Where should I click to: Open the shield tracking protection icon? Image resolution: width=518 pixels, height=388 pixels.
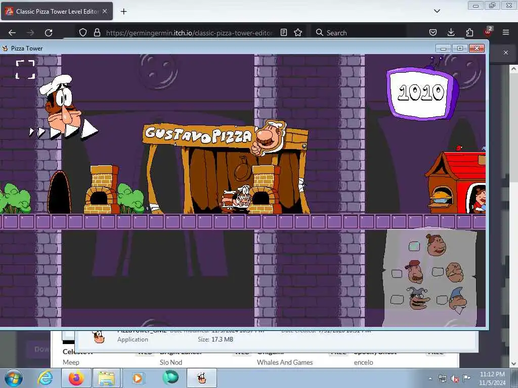click(83, 32)
